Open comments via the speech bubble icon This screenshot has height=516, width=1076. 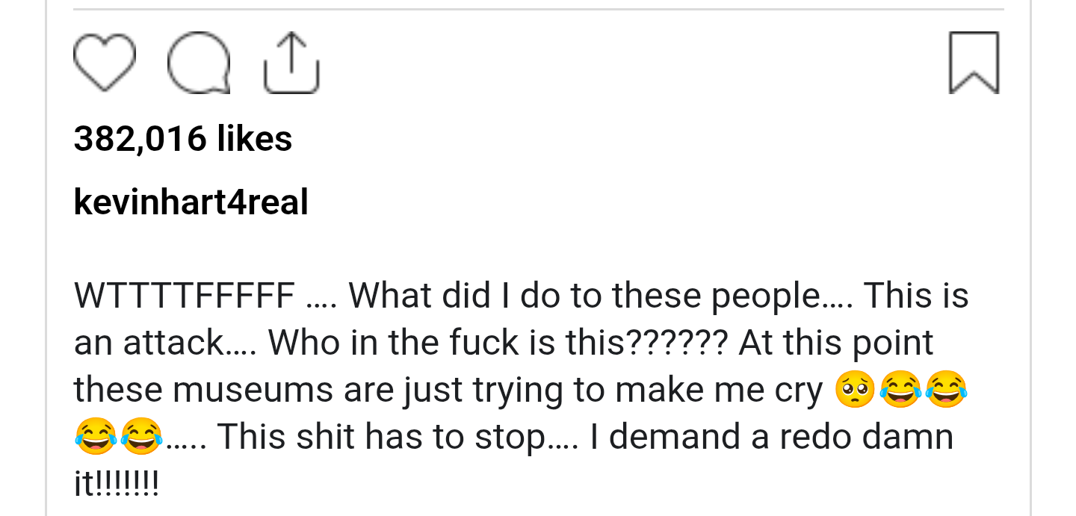click(x=199, y=63)
